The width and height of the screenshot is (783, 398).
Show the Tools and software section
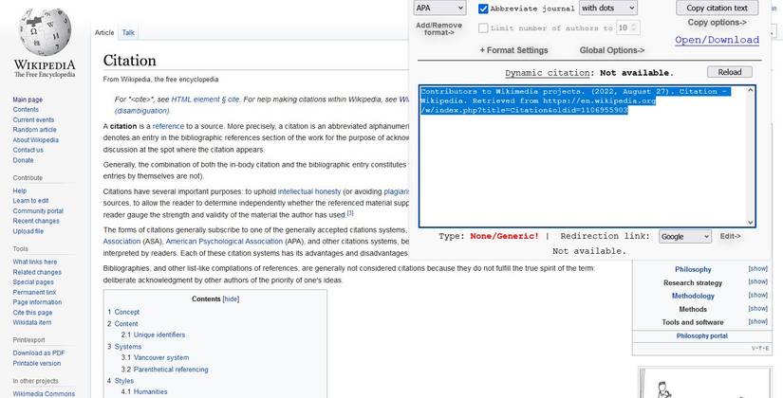tap(757, 321)
